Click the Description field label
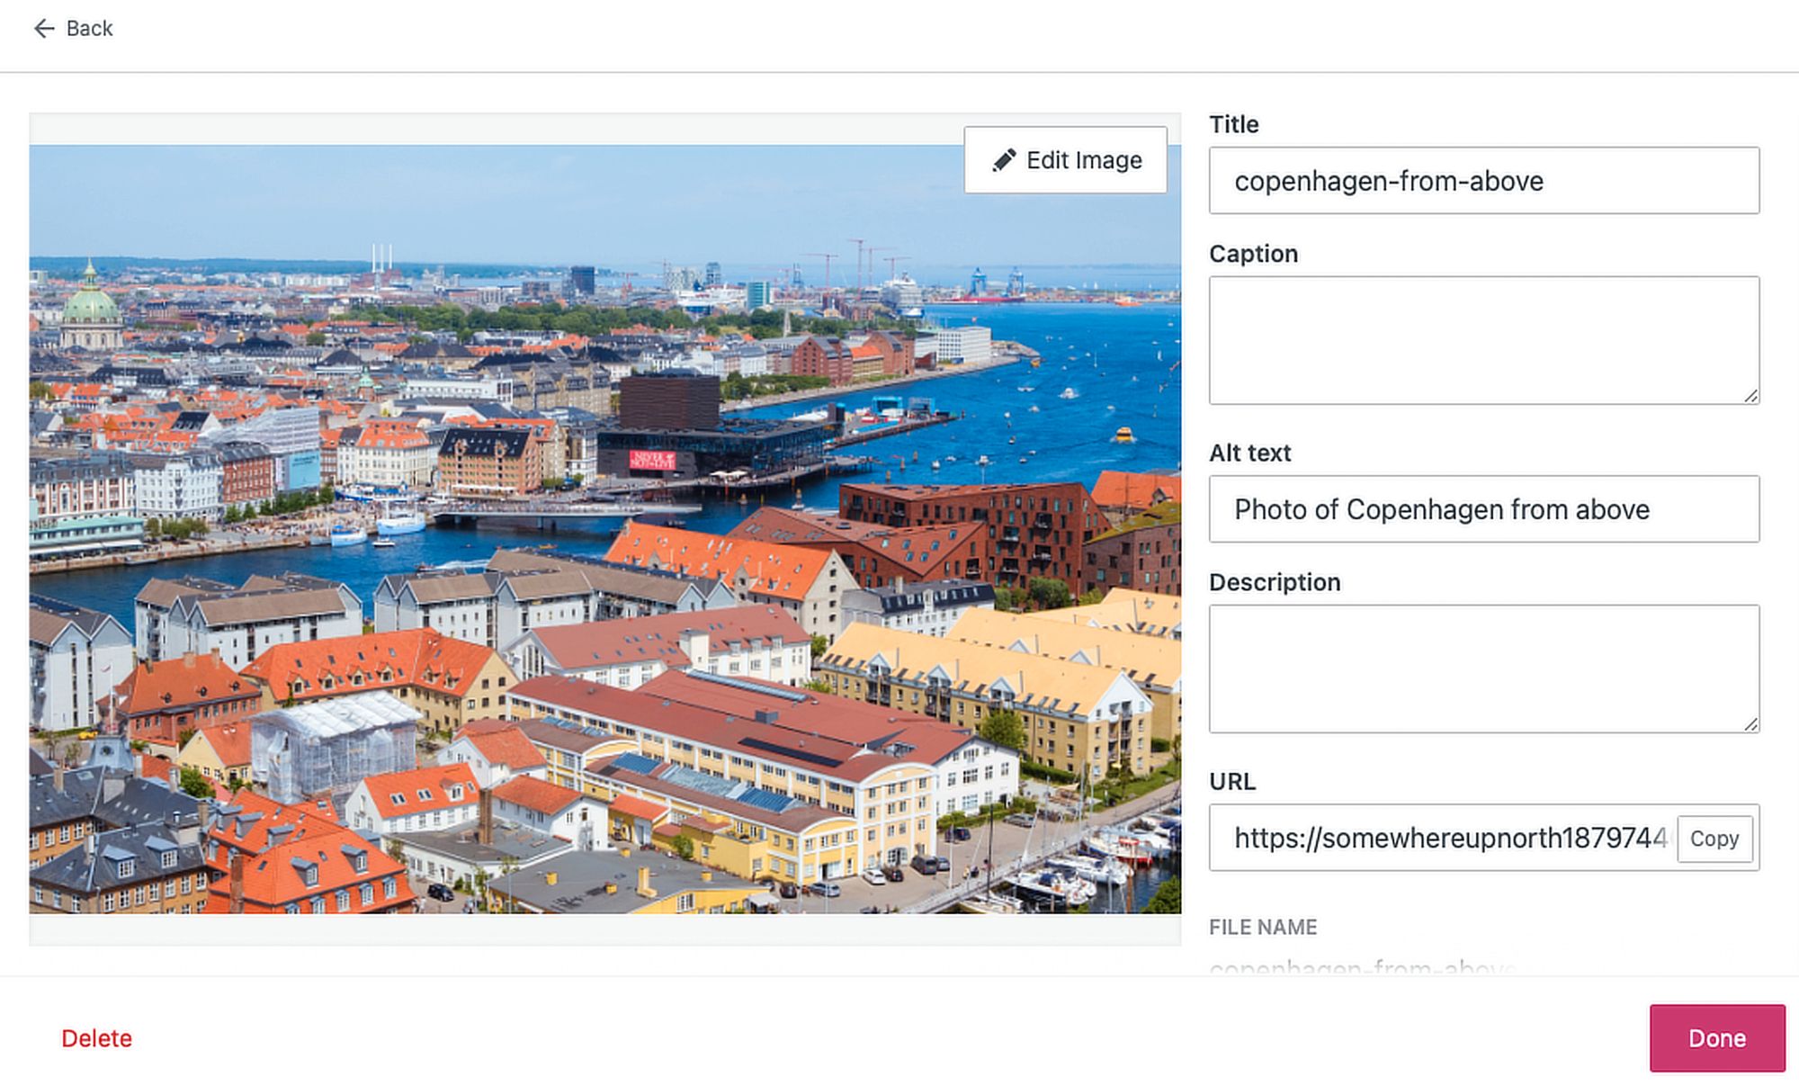The height and width of the screenshot is (1086, 1799). (x=1274, y=582)
